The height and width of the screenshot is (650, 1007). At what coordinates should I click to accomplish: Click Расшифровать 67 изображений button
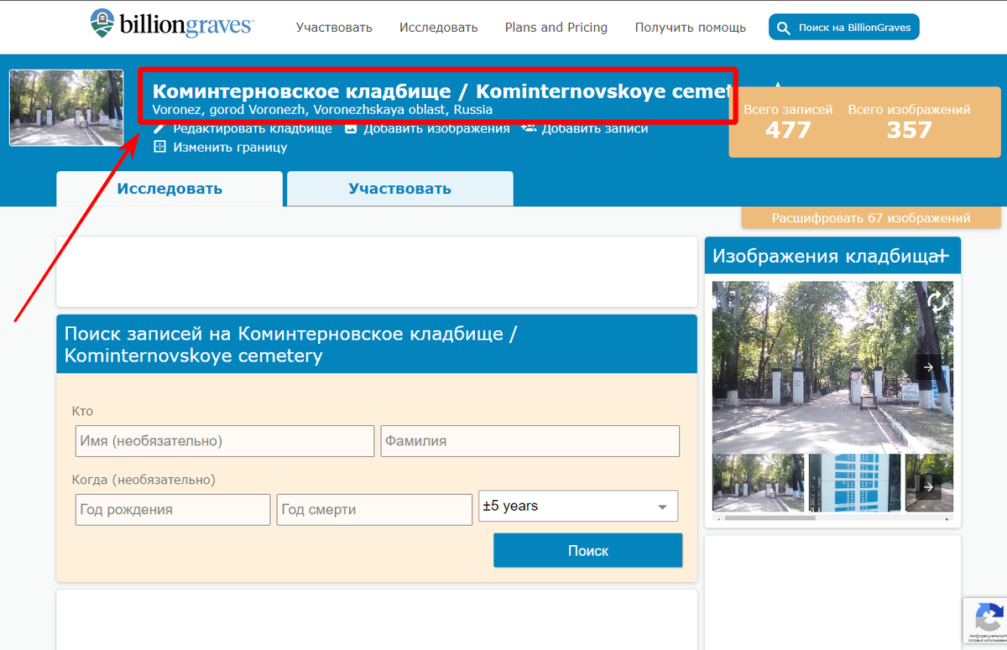(871, 218)
